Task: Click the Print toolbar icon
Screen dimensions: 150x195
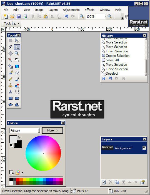Action: [25, 16]
